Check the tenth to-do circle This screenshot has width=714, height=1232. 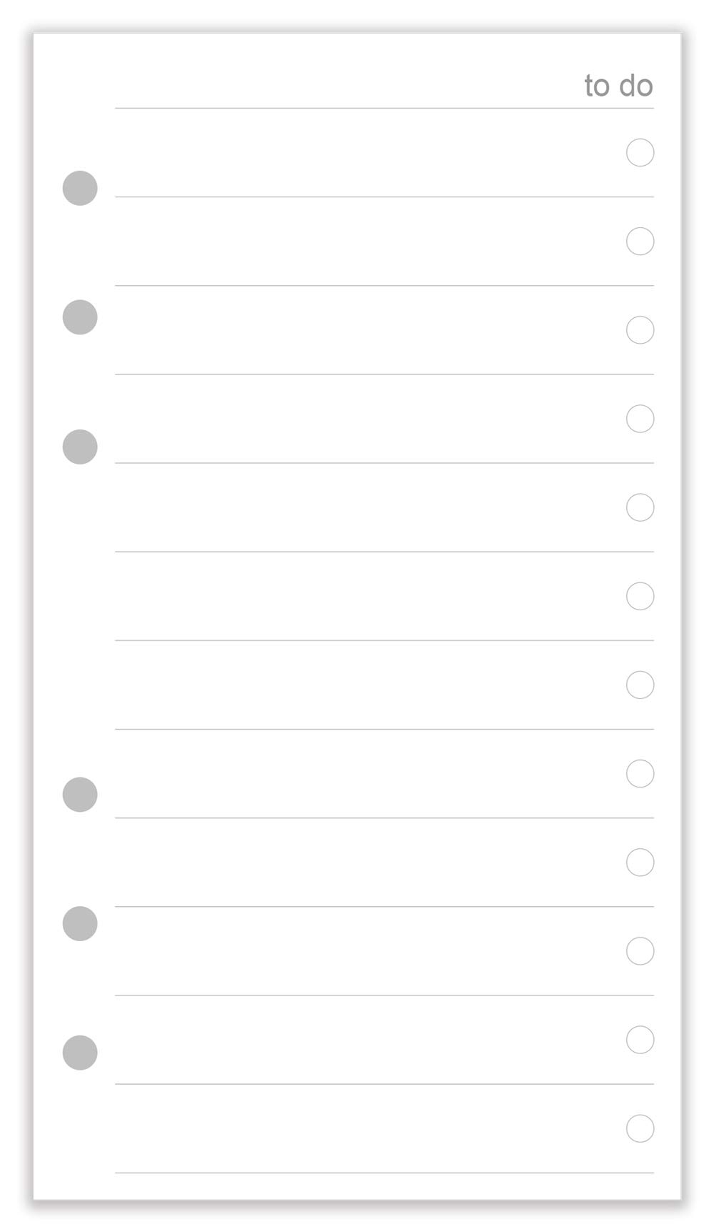pyautogui.click(x=640, y=951)
